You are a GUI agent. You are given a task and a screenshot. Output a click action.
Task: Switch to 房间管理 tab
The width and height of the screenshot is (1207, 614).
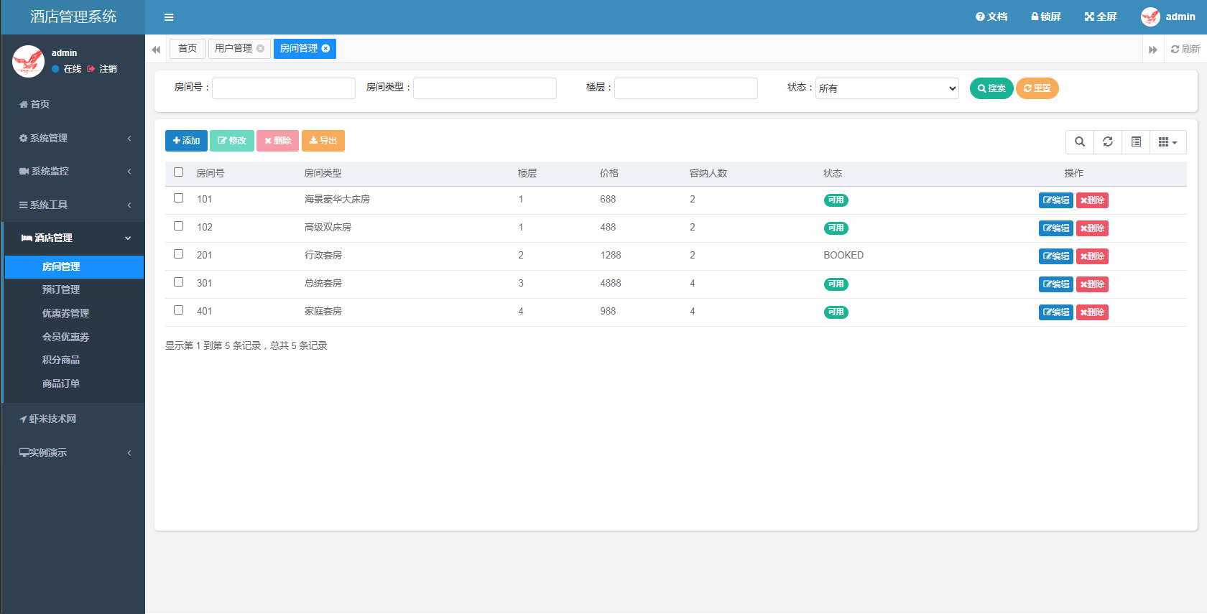299,48
